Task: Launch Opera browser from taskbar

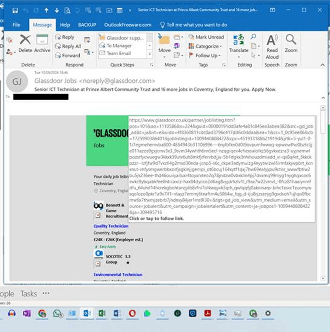Action: (132, 313)
